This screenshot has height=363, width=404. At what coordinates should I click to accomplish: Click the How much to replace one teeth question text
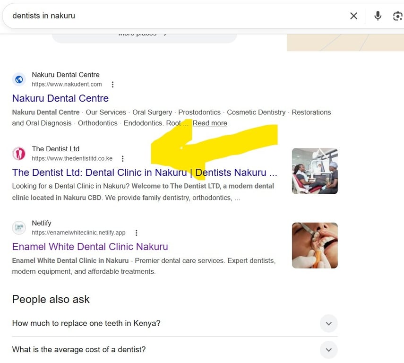86,323
